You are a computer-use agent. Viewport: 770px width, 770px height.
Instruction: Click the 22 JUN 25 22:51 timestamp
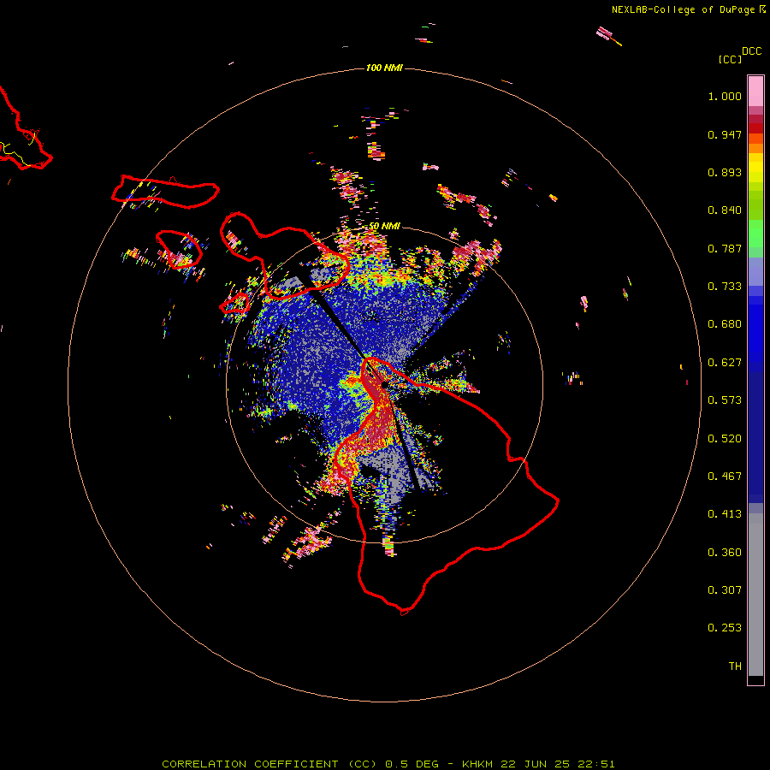(559, 764)
